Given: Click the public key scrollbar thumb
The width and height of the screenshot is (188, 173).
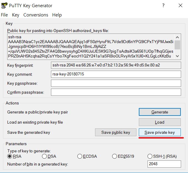Looking at the screenshot, I should [x=177, y=45].
